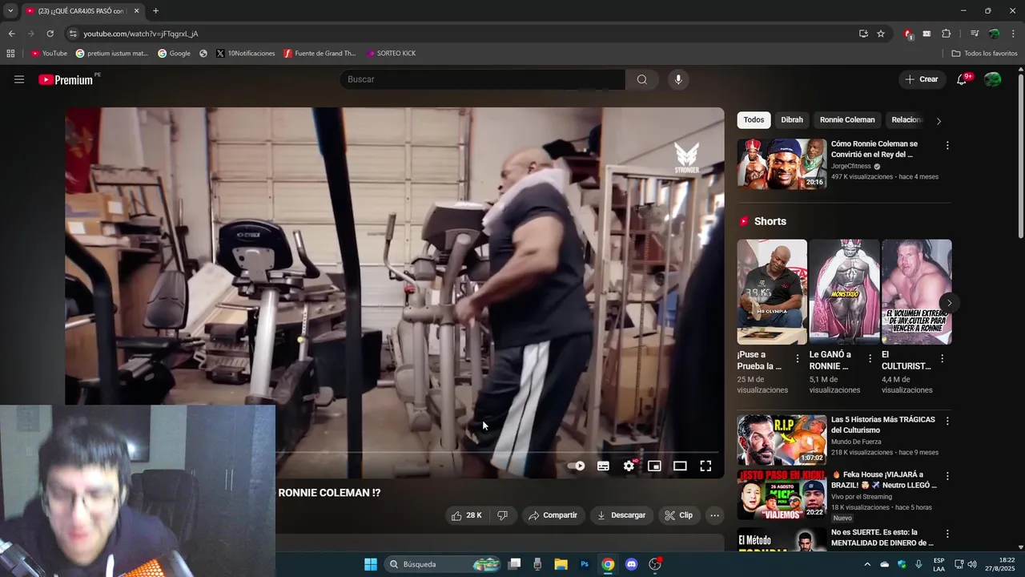Click the Compartir button
This screenshot has width=1025, height=577.
(x=553, y=515)
